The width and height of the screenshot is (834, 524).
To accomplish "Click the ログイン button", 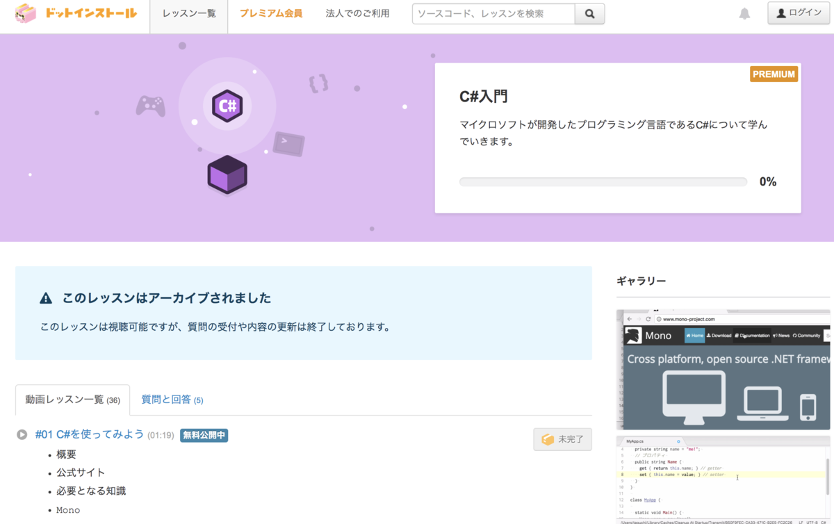I will (x=799, y=13).
